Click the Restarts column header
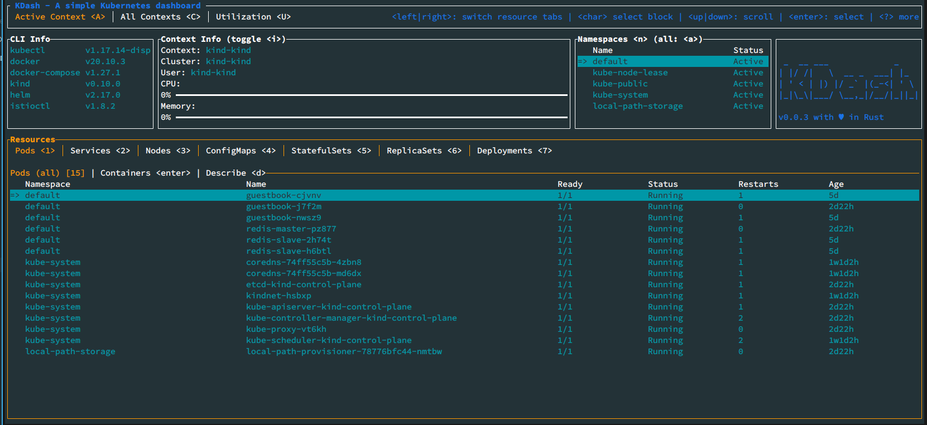Screen dimensions: 927x425 tap(758, 184)
